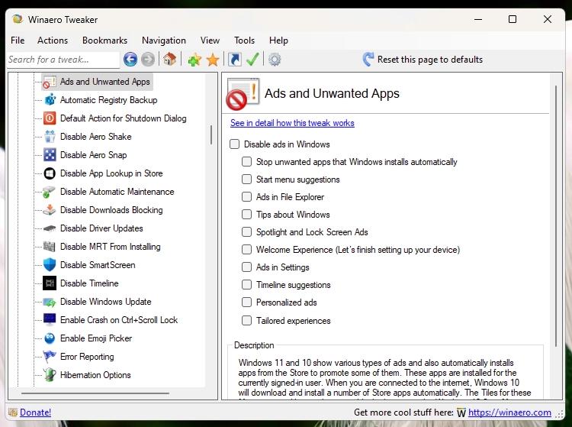Click the Disable Driver Updates chip icon
Image resolution: width=572 pixels, height=427 pixels.
(x=50, y=228)
